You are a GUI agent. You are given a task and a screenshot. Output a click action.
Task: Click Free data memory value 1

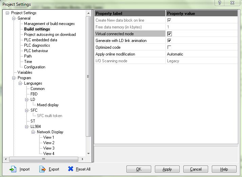point(168,27)
